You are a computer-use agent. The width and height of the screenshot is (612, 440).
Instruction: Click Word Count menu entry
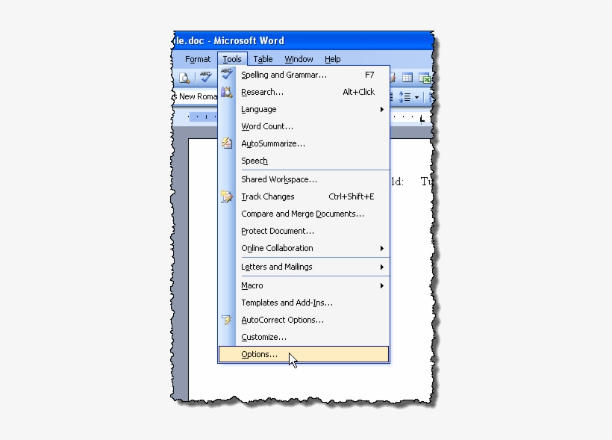[x=266, y=126]
